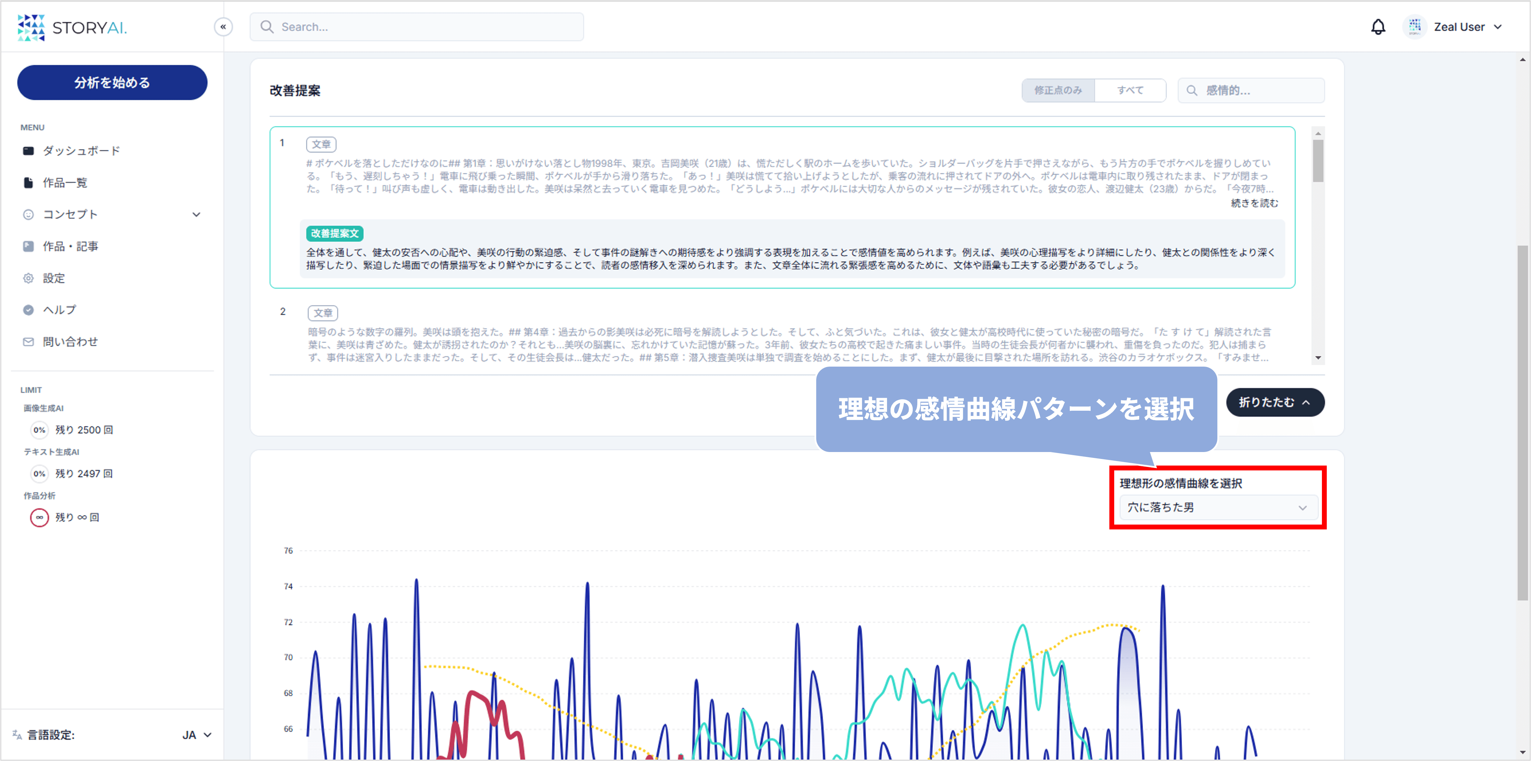Select the すべて toggle option
This screenshot has width=1531, height=761.
[x=1130, y=90]
